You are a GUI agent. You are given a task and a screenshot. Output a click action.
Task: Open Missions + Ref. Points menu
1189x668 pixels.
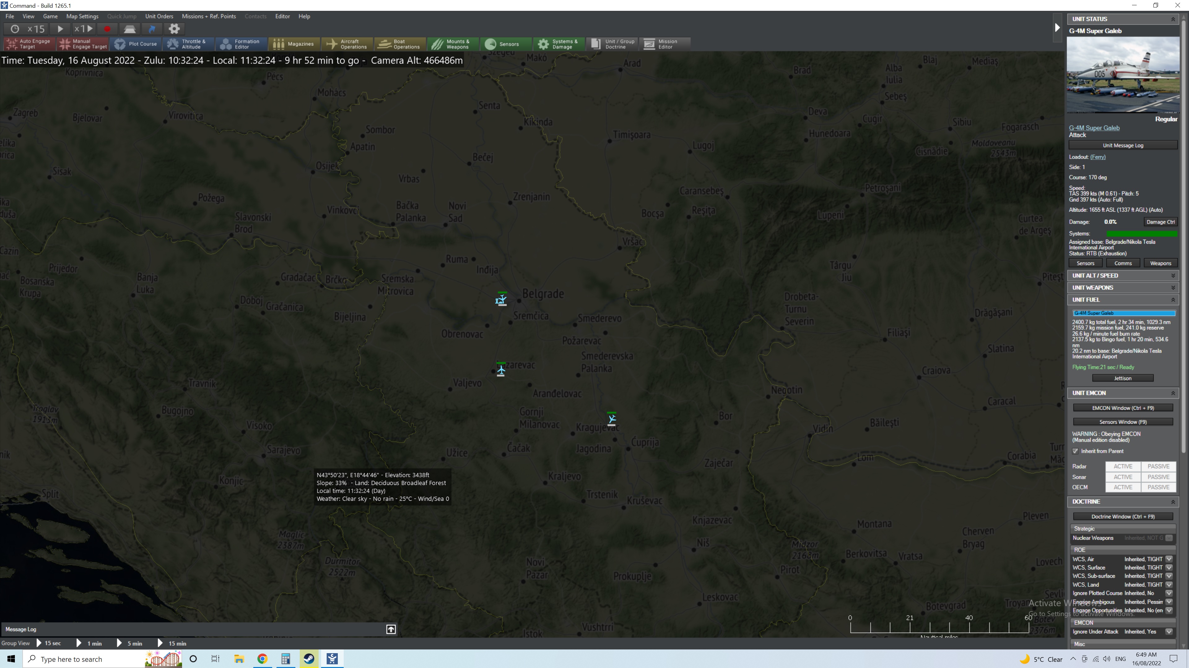[x=209, y=16]
